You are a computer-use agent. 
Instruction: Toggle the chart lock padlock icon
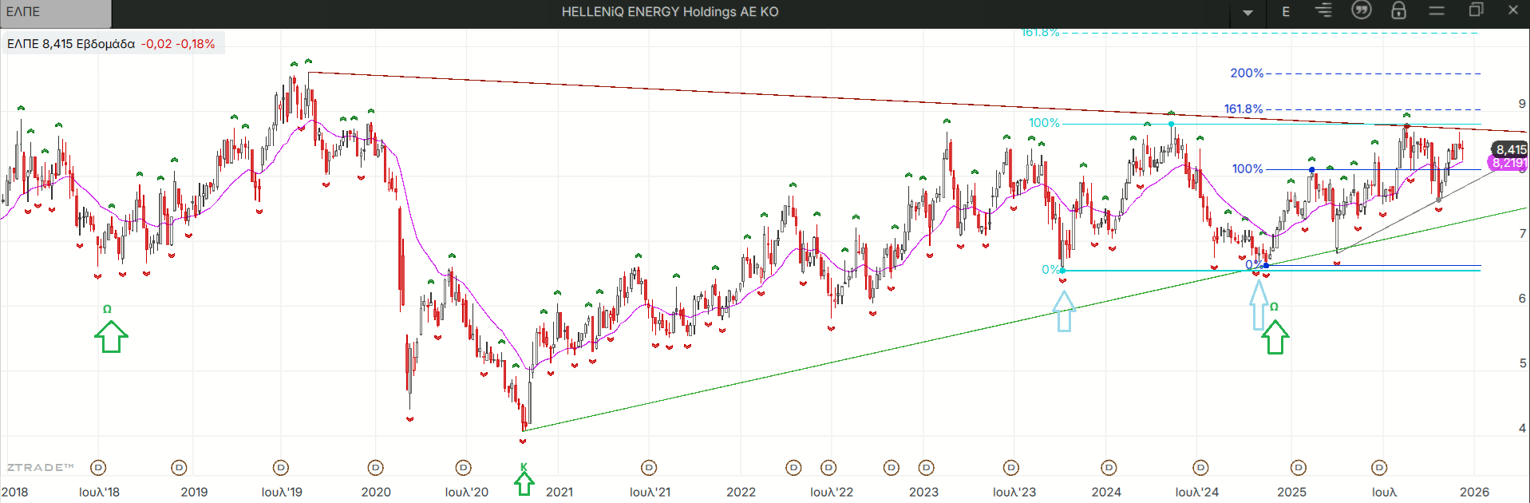click(1398, 10)
